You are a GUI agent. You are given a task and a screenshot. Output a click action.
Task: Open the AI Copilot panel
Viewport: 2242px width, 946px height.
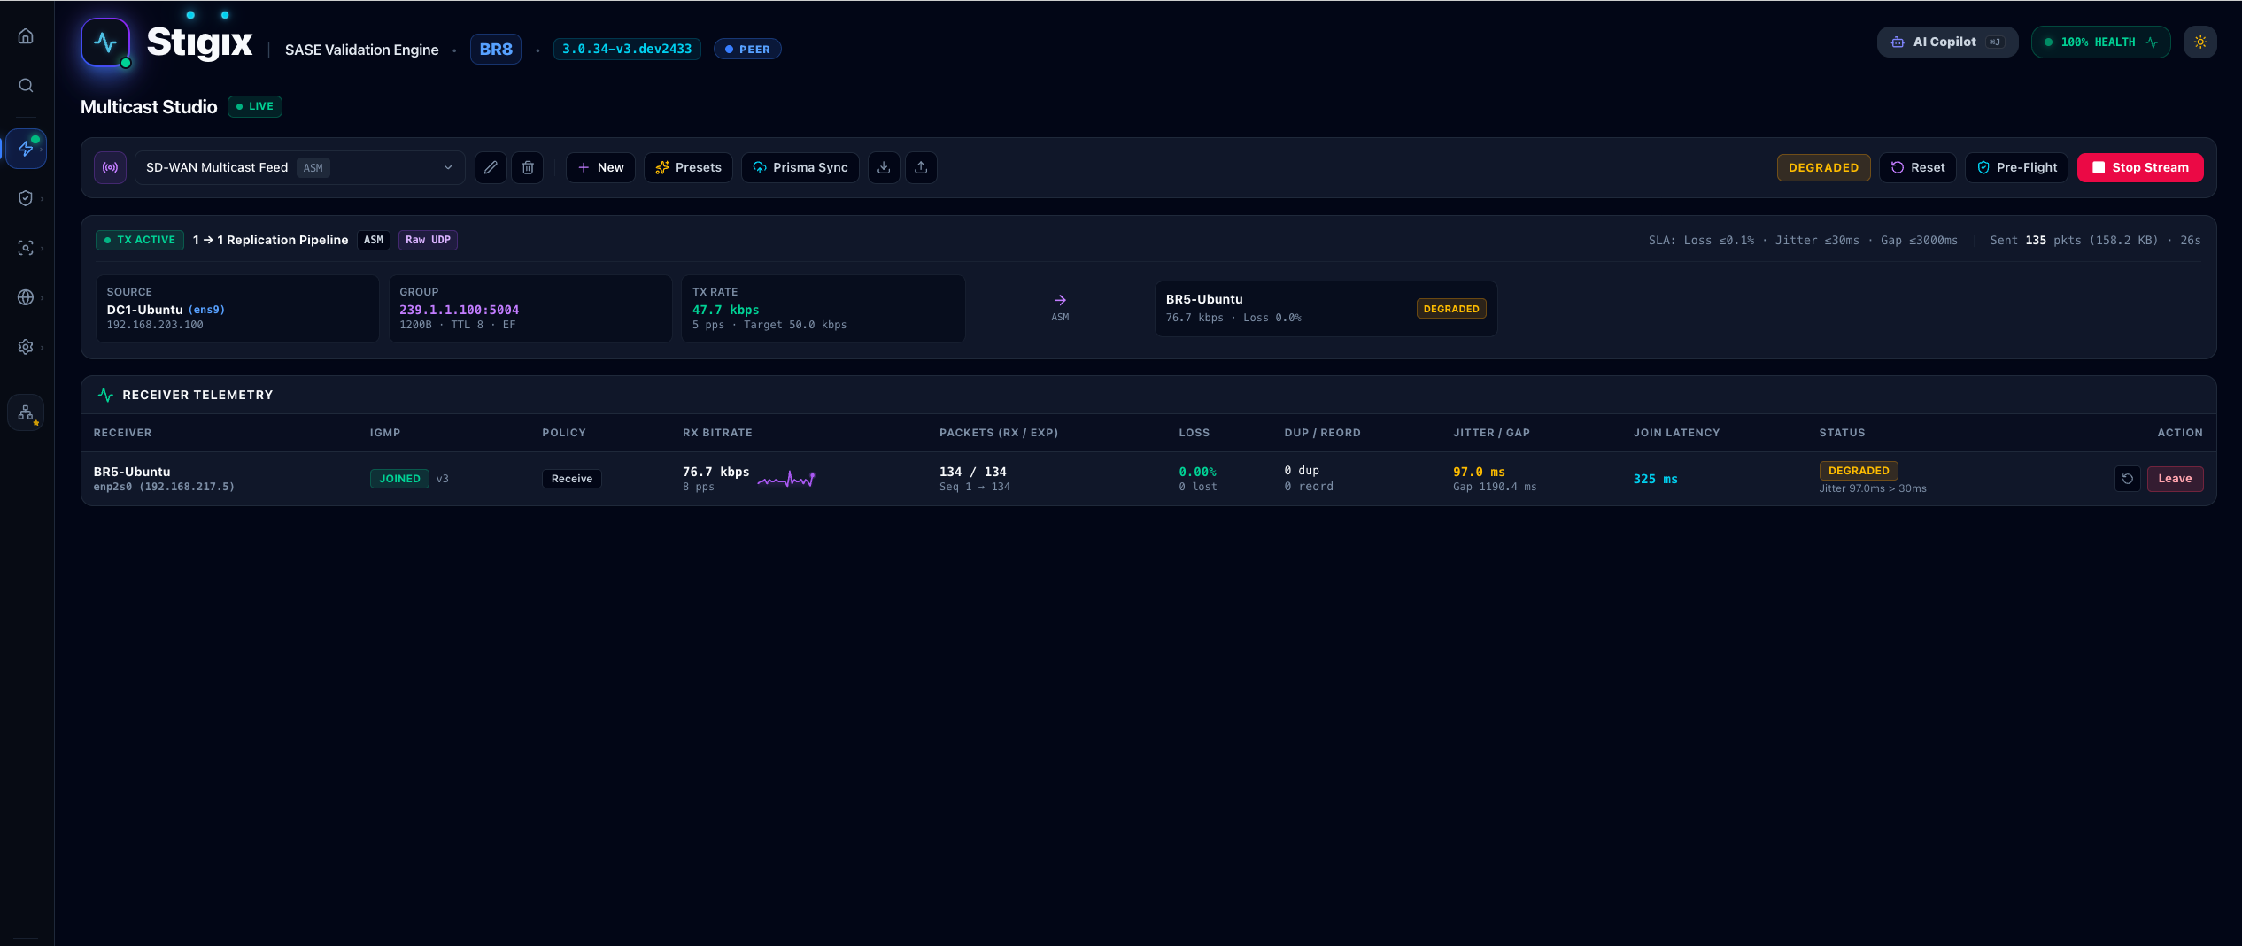1947,42
